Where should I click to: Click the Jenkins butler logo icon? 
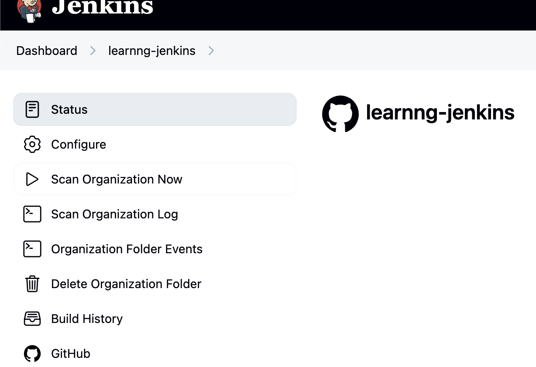coord(29,10)
